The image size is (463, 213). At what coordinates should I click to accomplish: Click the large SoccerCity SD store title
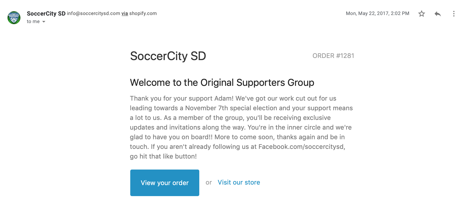168,56
